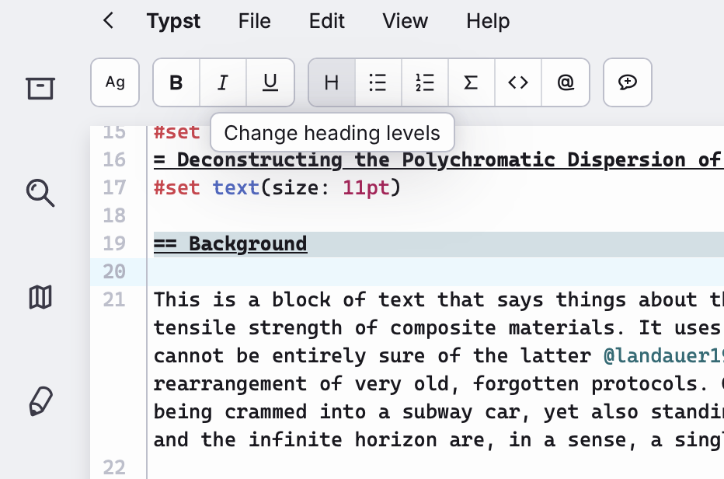Open the Ag font settings button
This screenshot has height=479, width=724.
point(115,82)
